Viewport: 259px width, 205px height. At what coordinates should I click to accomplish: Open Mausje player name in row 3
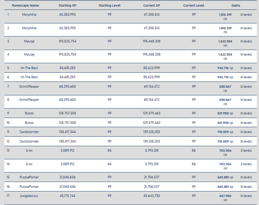point(29,41)
